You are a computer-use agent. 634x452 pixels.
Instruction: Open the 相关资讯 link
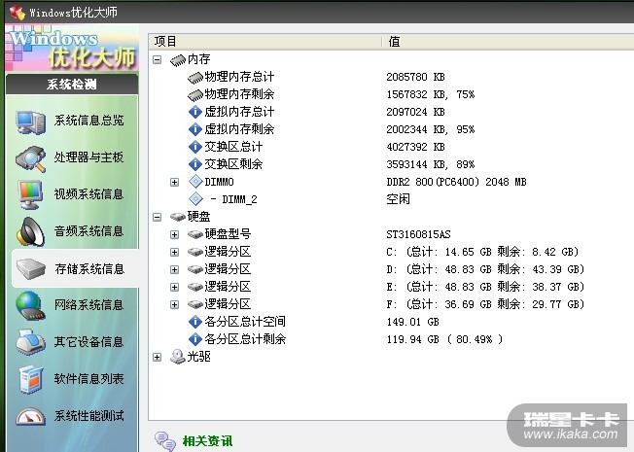[x=207, y=440]
